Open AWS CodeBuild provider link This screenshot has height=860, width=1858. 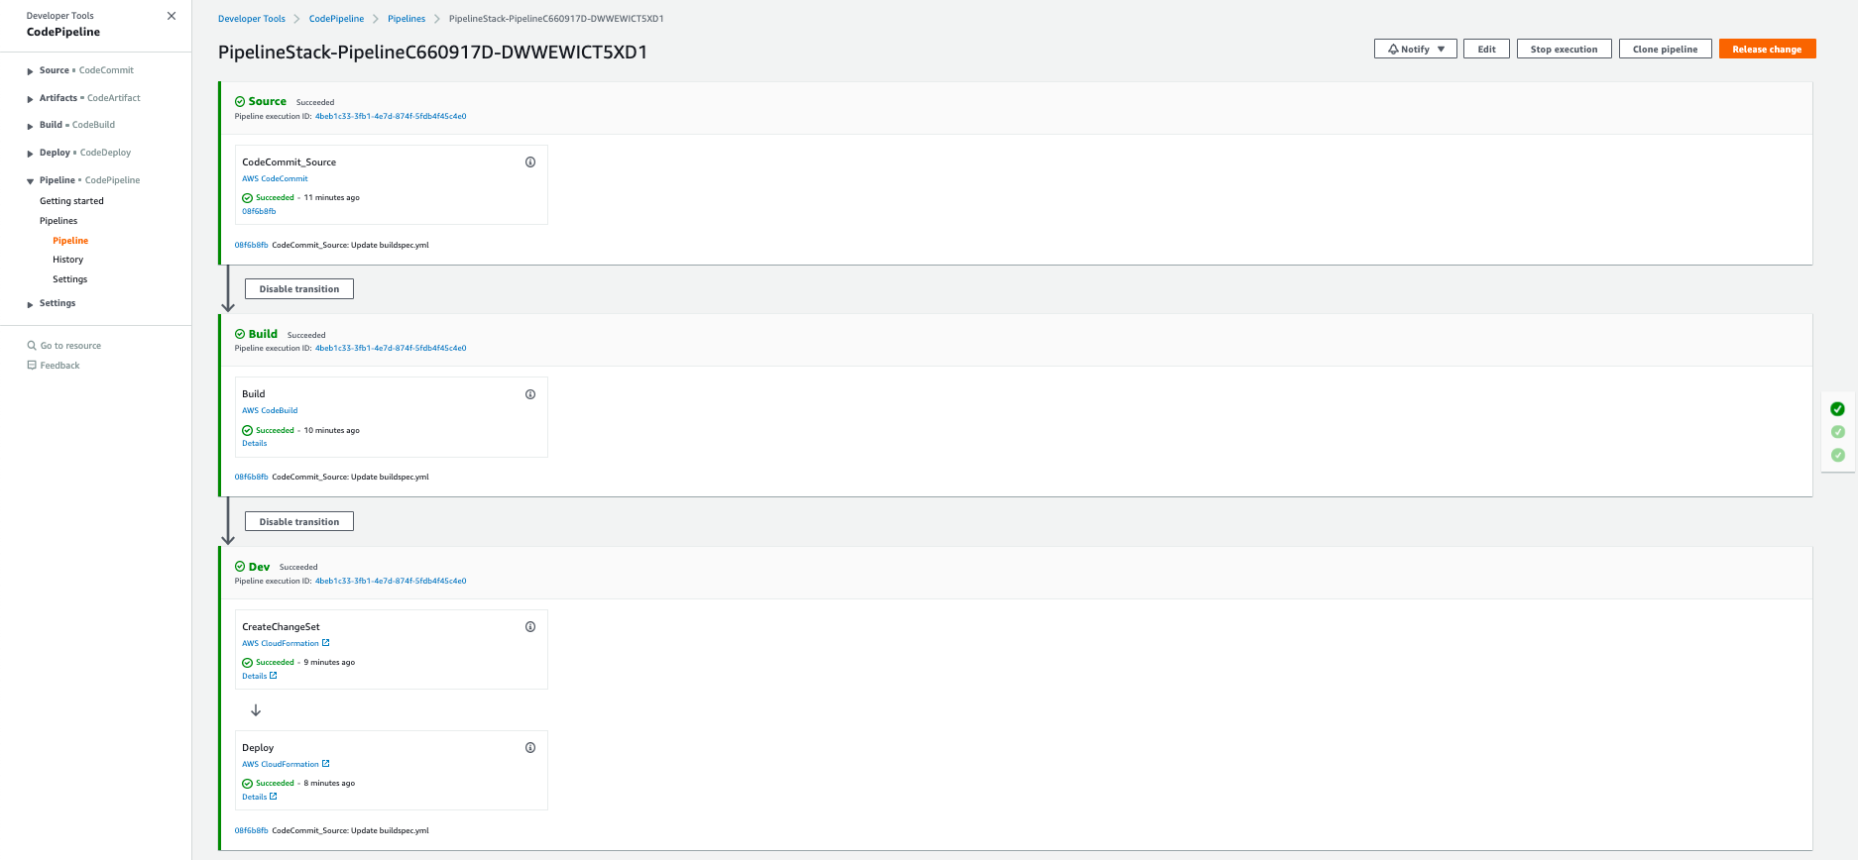270,410
